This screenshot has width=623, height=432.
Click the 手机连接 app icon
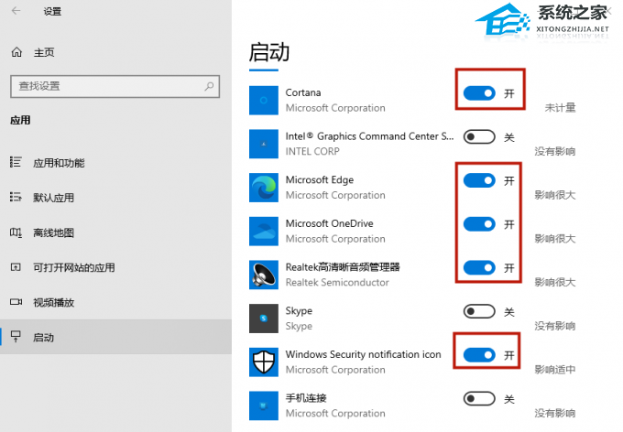[x=264, y=405]
